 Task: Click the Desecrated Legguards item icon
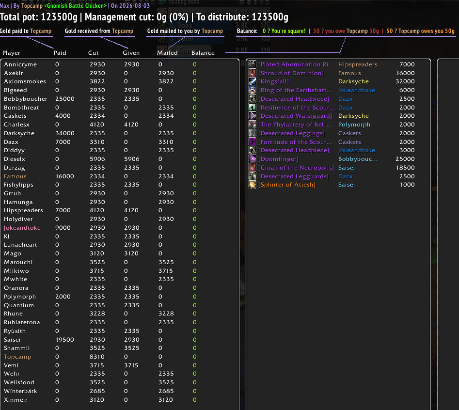pos(252,176)
